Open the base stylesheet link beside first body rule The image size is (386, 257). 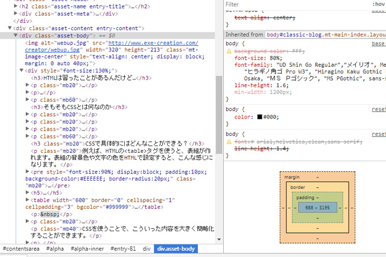pyautogui.click(x=379, y=43)
